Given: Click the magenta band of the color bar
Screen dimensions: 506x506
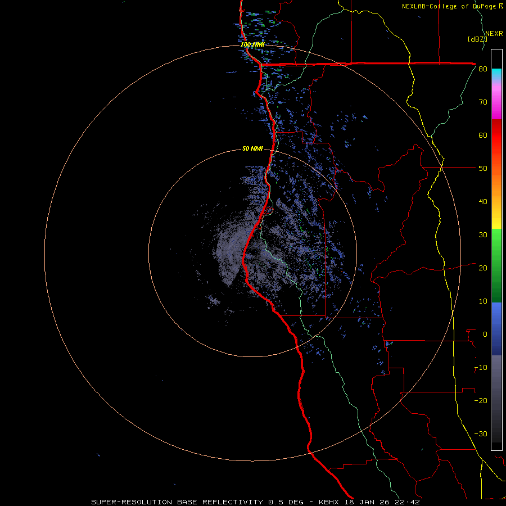Looking at the screenshot, I should (x=496, y=100).
